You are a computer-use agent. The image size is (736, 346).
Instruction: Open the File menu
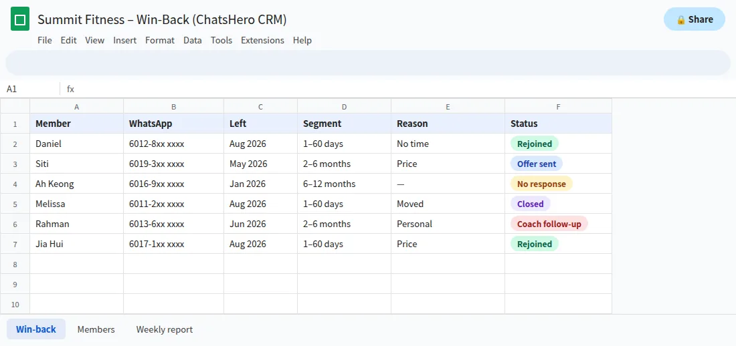(45, 40)
